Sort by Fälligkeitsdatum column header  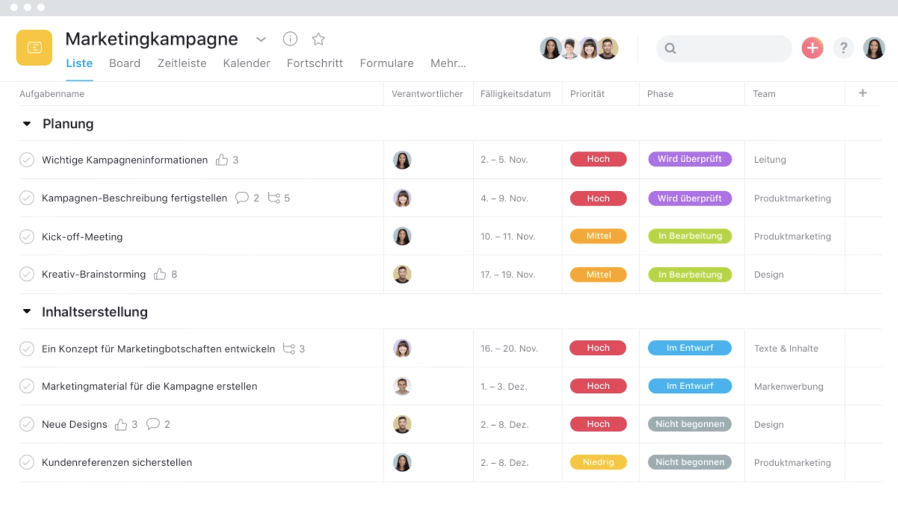pyautogui.click(x=515, y=94)
